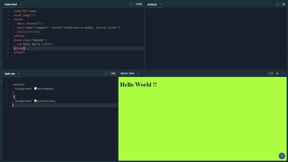Screen dimensions: 288x162
Task: Click the <title></title> line
Action: point(28,32)
